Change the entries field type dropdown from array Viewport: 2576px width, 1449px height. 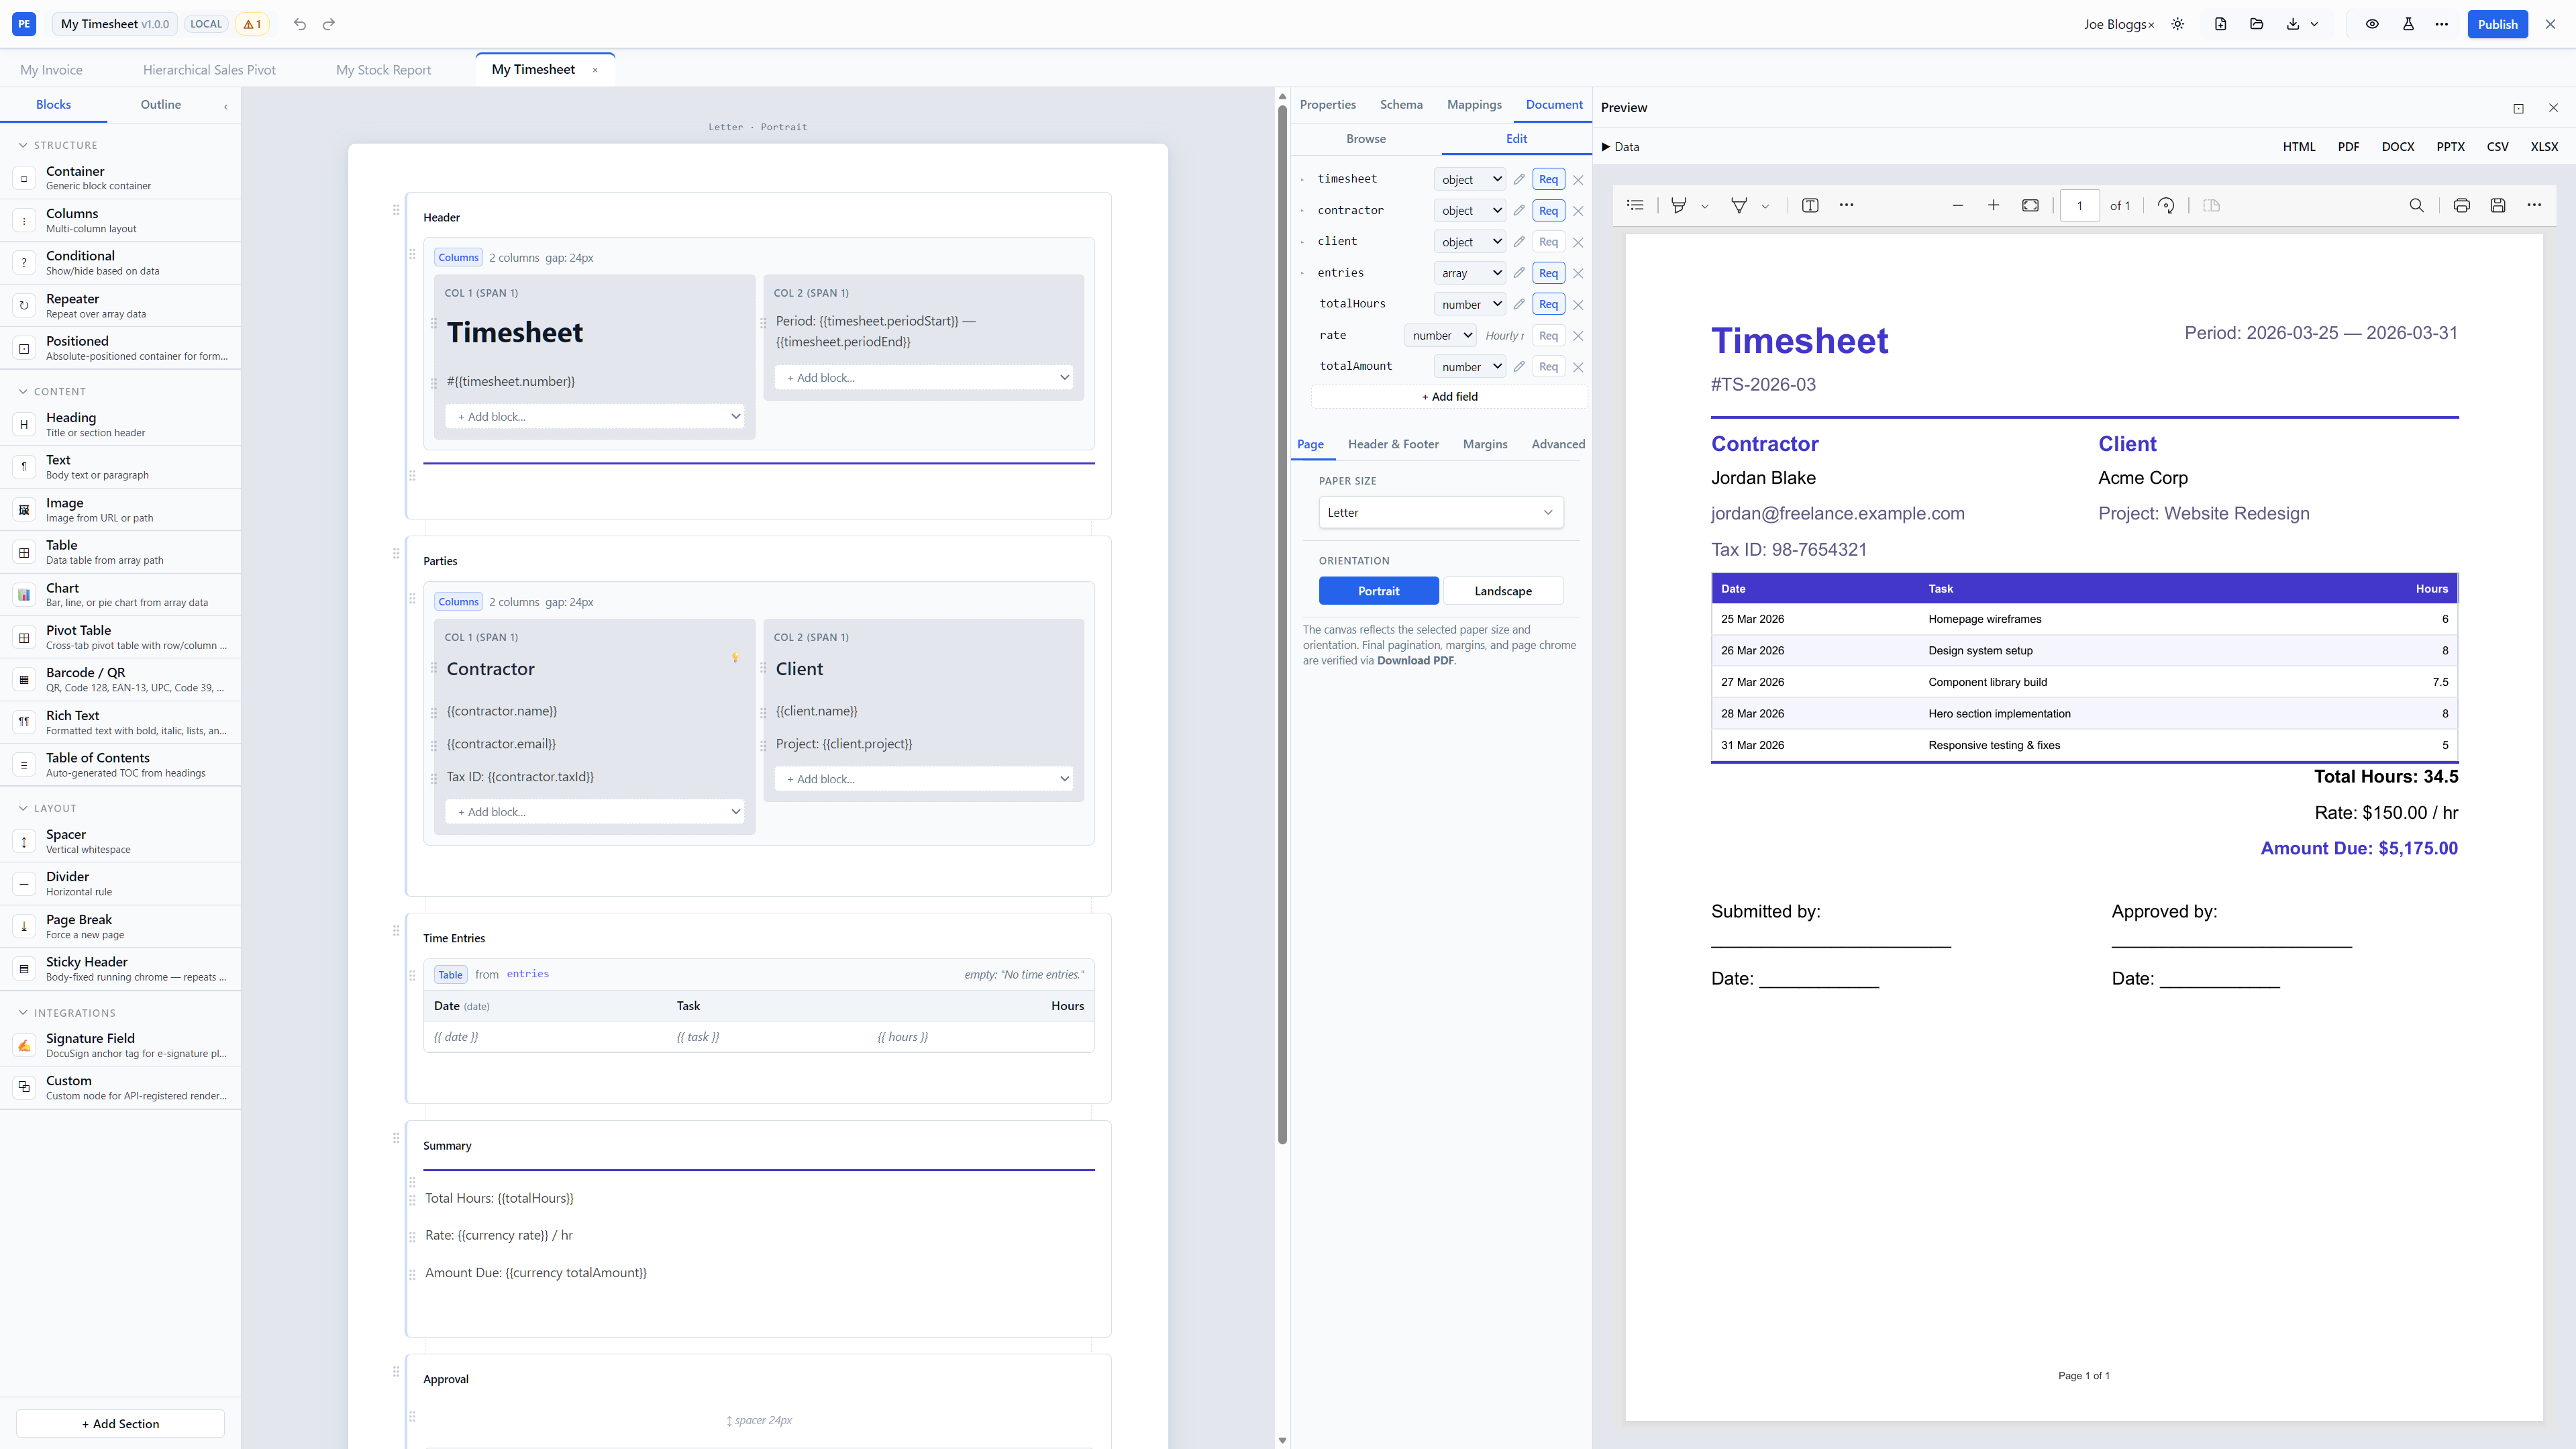click(x=1469, y=272)
